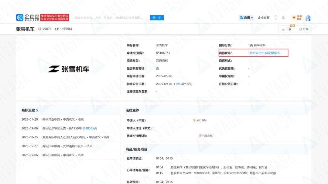The height and width of the screenshot is (184, 328).
Task: Click the 2025-05-27 受理通知书发文 row
Action: (69, 146)
